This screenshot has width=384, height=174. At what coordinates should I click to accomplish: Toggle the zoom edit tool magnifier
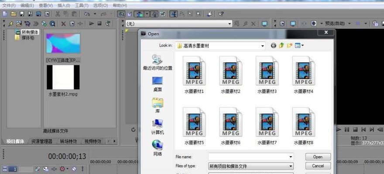coord(199,14)
